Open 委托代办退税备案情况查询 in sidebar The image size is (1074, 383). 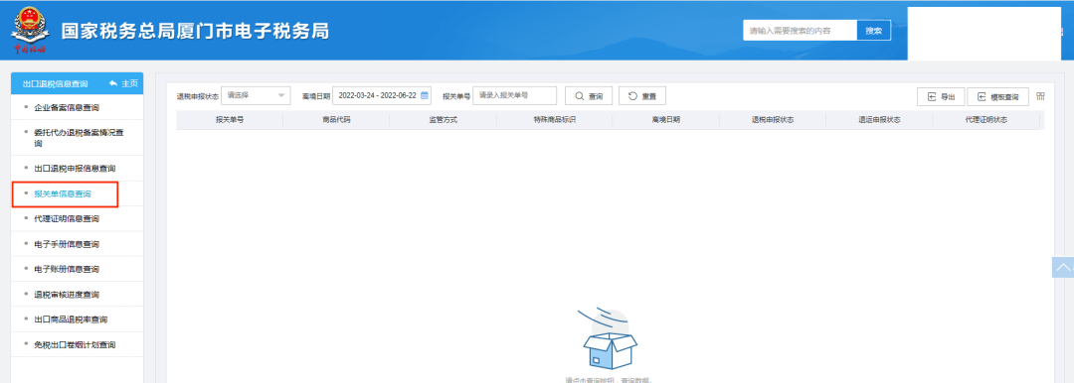pos(78,138)
